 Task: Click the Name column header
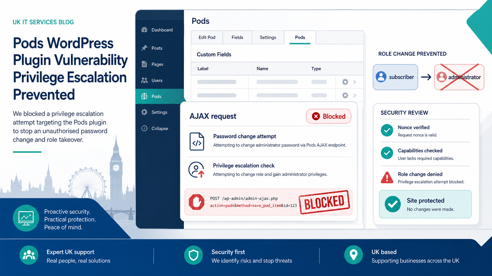click(x=262, y=68)
